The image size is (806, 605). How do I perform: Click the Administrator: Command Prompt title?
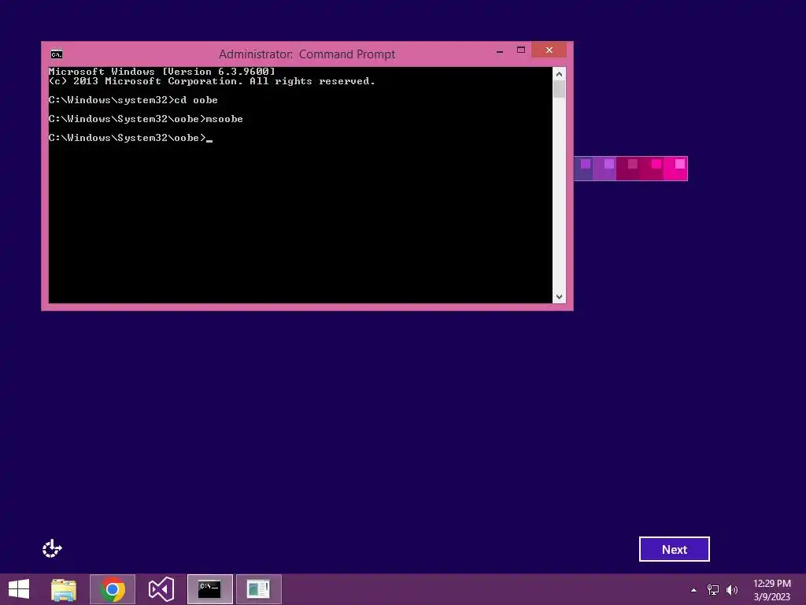point(307,54)
